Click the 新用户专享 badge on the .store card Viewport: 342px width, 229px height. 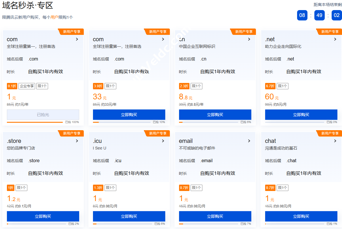[x=71, y=133]
